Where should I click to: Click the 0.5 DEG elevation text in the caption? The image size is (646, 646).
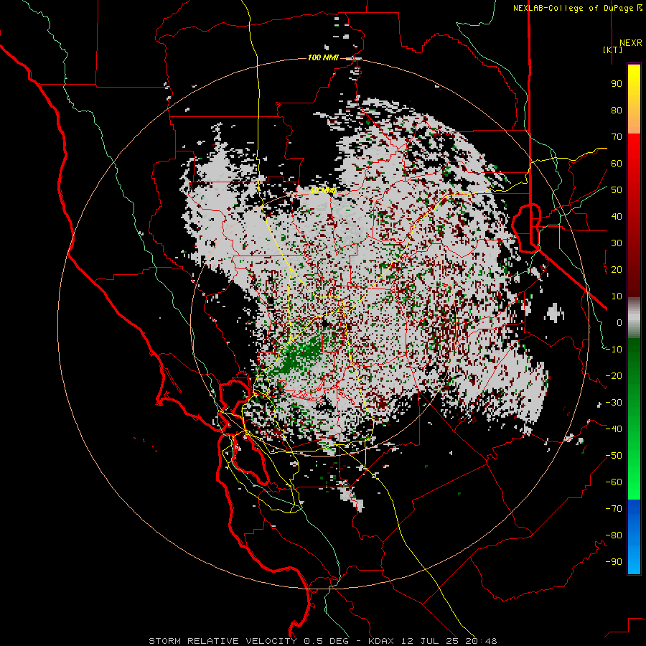(327, 641)
